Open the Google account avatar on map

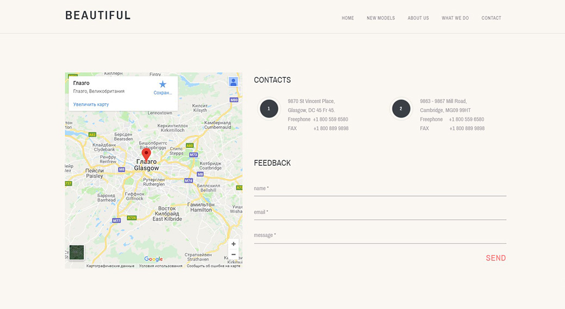[x=233, y=82]
